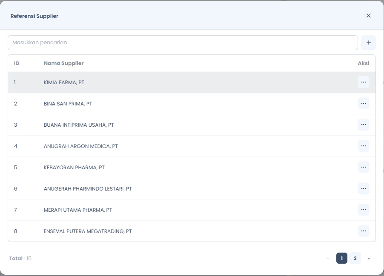This screenshot has width=384, height=276.
Task: Select MERAPI UTAMA PHARMA, PT supplier name
Action: [78, 210]
